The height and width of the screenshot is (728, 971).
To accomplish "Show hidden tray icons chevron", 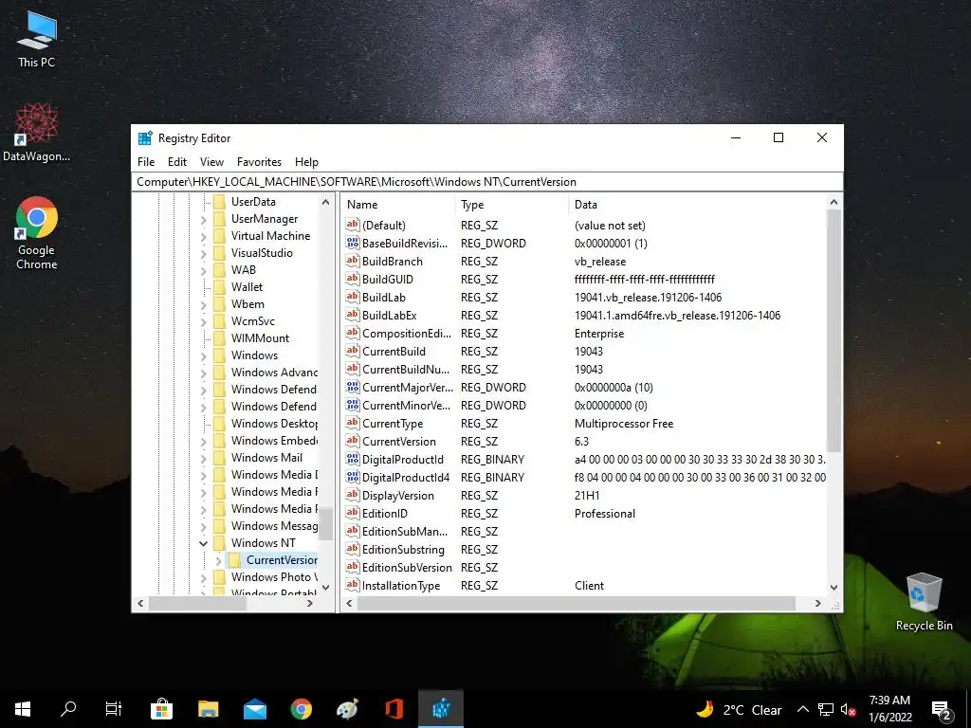I will pyautogui.click(x=802, y=709).
